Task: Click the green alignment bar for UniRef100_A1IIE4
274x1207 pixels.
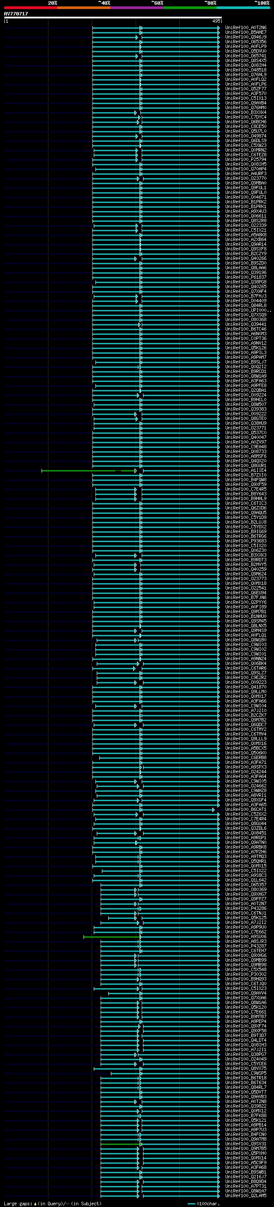Action: click(x=89, y=471)
